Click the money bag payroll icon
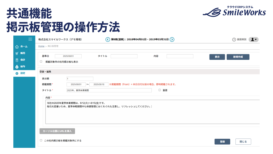 tap(17, 67)
